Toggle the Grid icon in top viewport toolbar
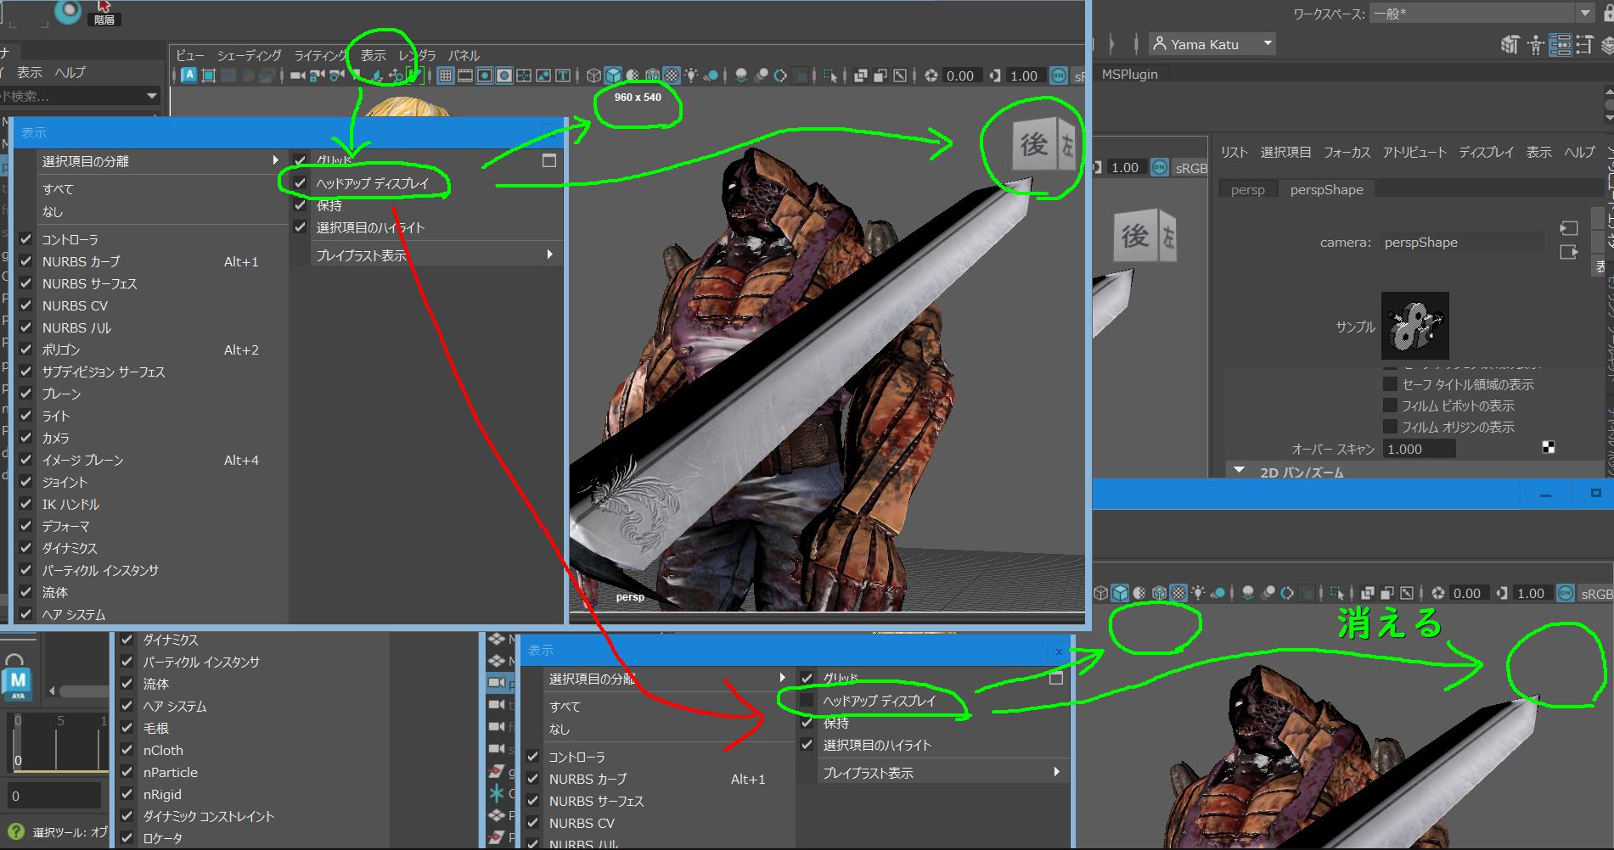Image resolution: width=1614 pixels, height=850 pixels. click(445, 75)
